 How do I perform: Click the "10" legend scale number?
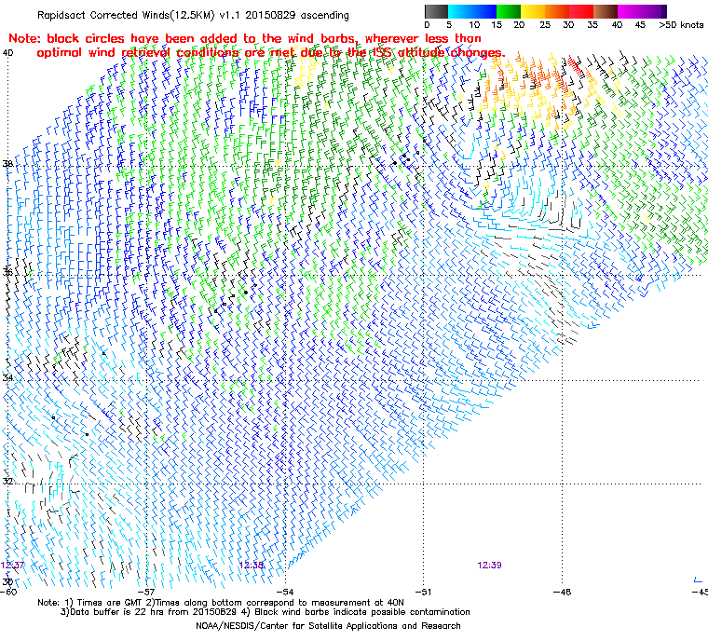(473, 25)
